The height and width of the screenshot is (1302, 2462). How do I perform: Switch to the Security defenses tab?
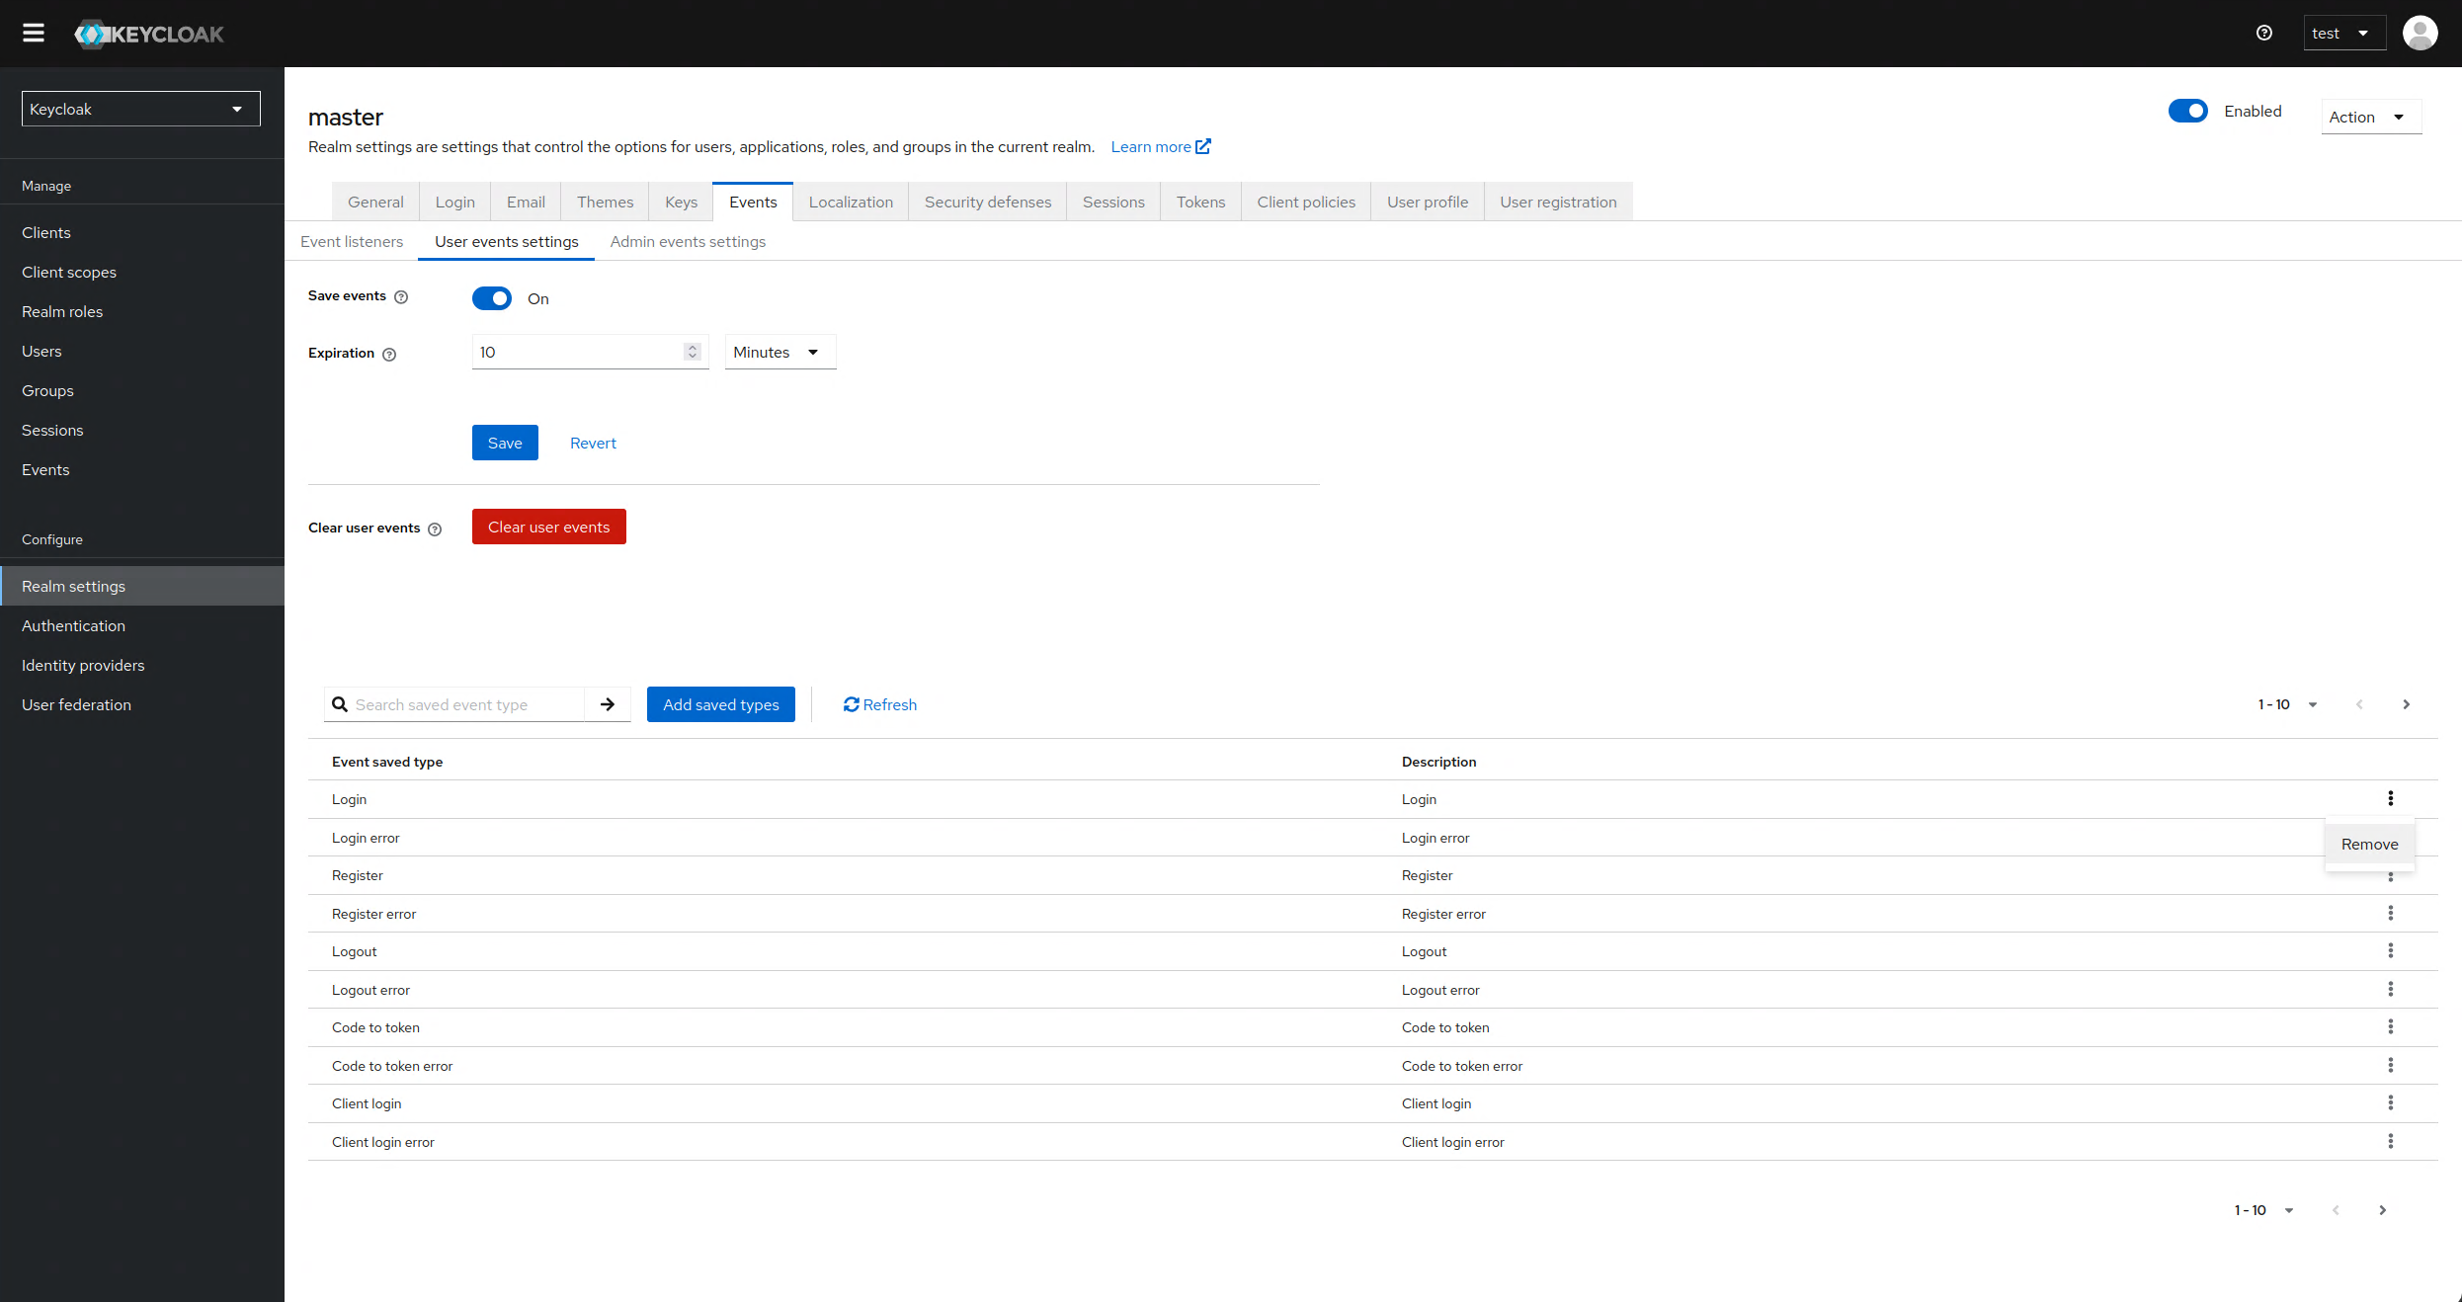click(x=987, y=203)
